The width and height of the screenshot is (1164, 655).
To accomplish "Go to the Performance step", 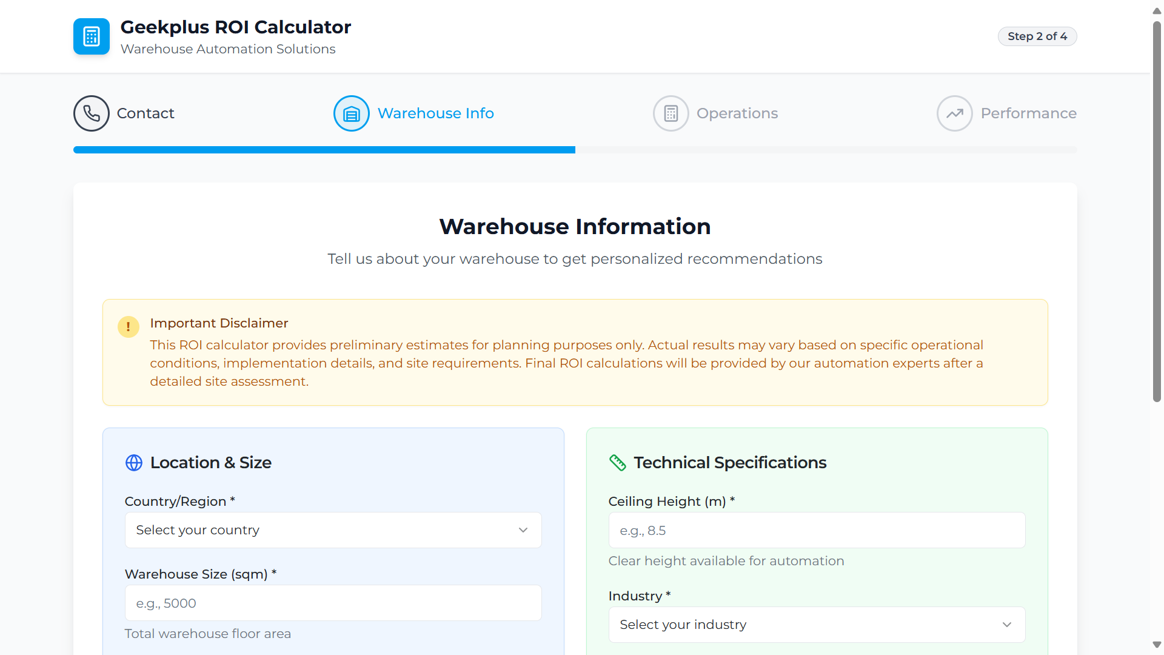I will 1029,113.
